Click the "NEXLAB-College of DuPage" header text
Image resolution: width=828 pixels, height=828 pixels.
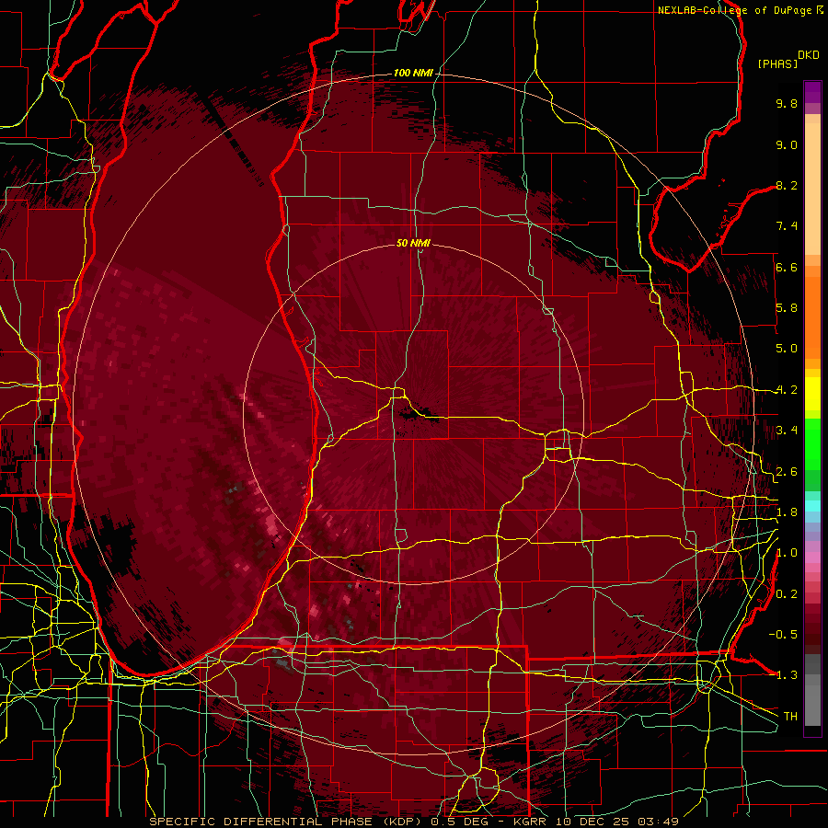[735, 10]
